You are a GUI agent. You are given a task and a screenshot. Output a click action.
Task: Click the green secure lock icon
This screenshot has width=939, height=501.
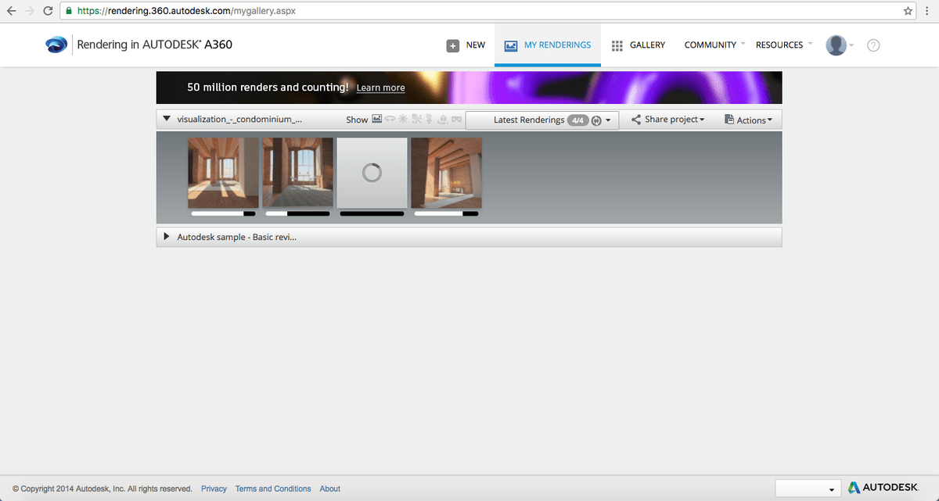pyautogui.click(x=70, y=11)
